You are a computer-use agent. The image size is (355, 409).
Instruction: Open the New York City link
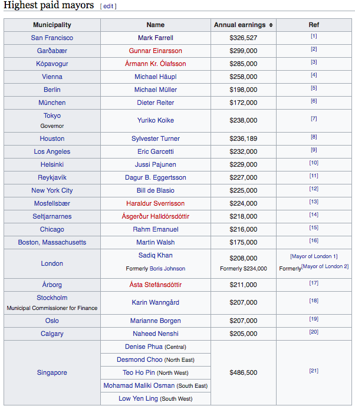pos(52,190)
